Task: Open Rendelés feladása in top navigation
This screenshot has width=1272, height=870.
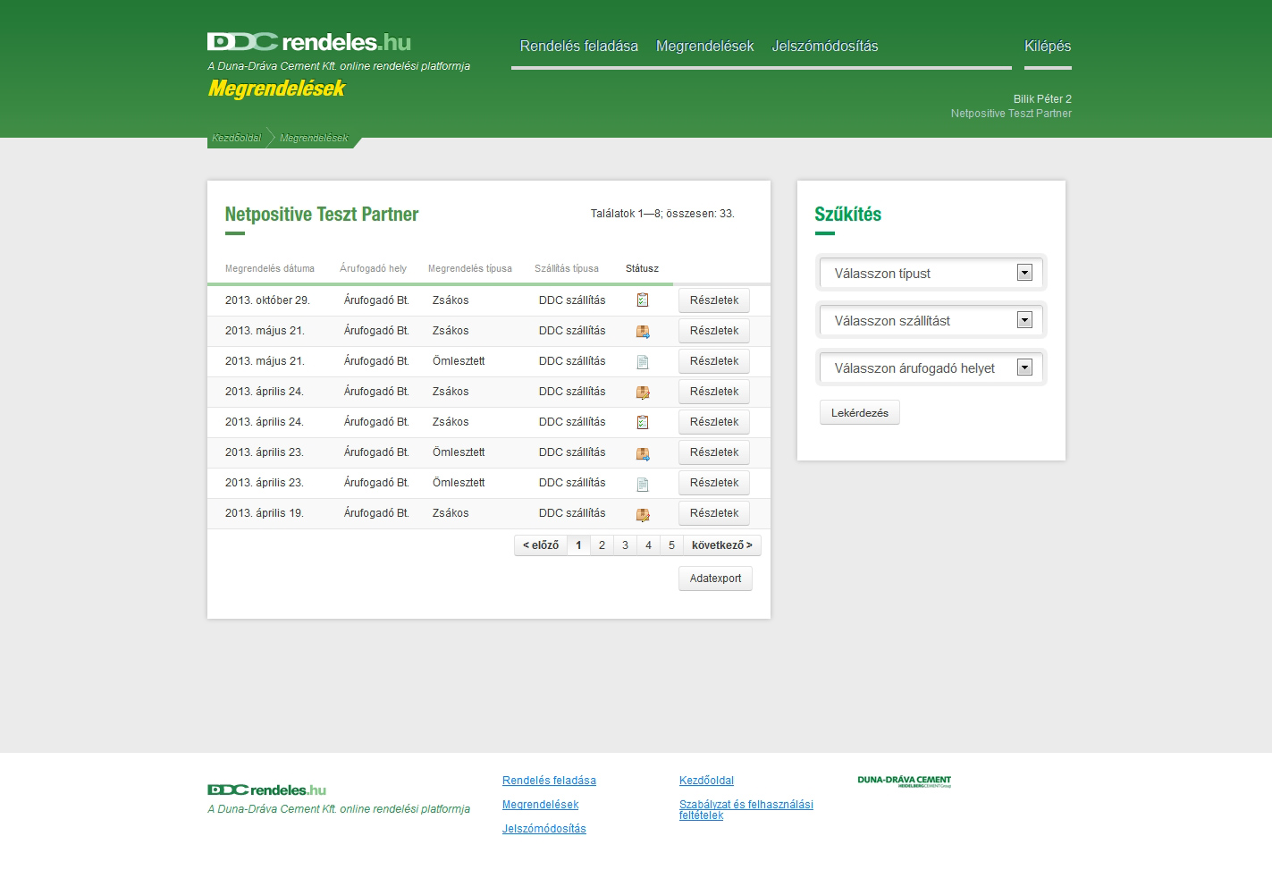Action: click(579, 46)
